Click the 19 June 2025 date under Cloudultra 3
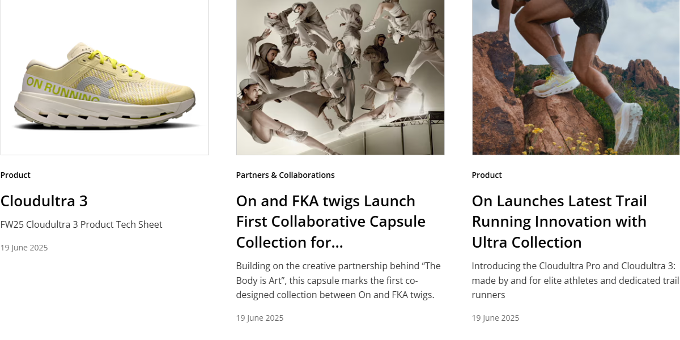The width and height of the screenshot is (680, 340). click(24, 248)
